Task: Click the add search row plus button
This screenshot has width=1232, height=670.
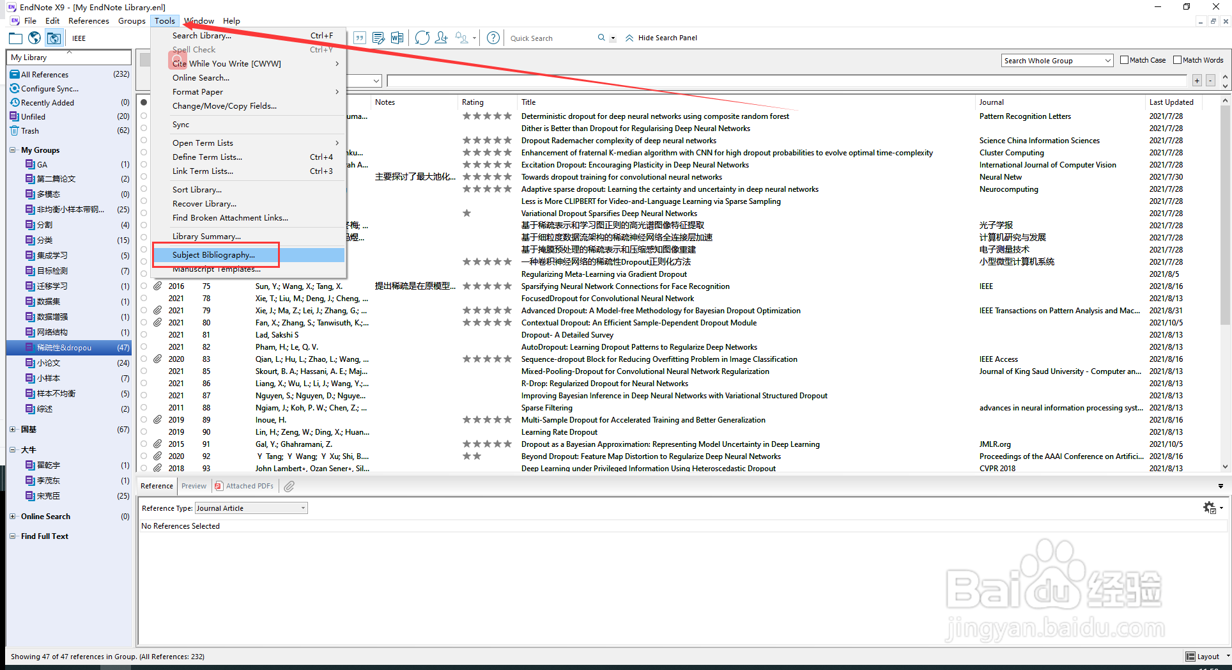Action: 1197,81
